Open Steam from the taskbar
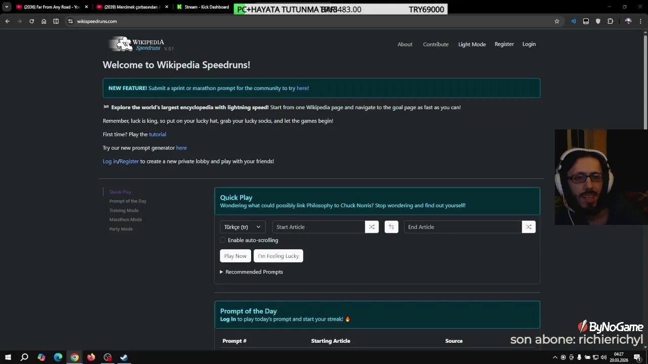The image size is (648, 364). pyautogui.click(x=124, y=357)
